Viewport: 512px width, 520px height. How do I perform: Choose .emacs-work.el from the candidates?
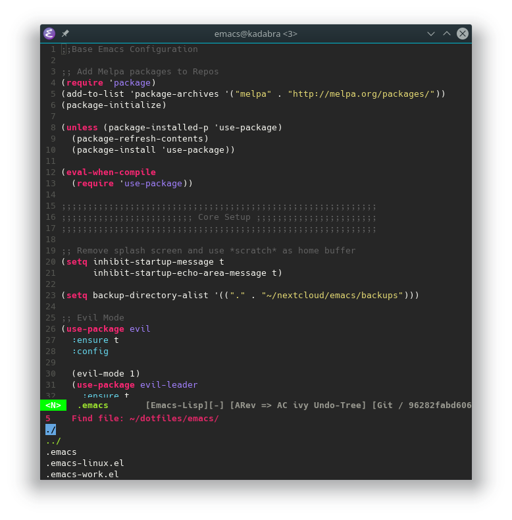pos(82,474)
